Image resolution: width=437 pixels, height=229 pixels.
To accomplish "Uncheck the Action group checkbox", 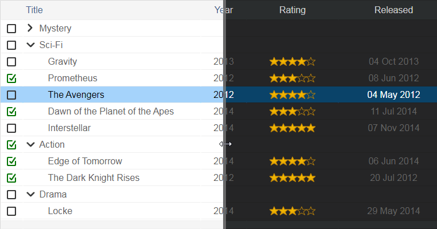I will pos(11,144).
